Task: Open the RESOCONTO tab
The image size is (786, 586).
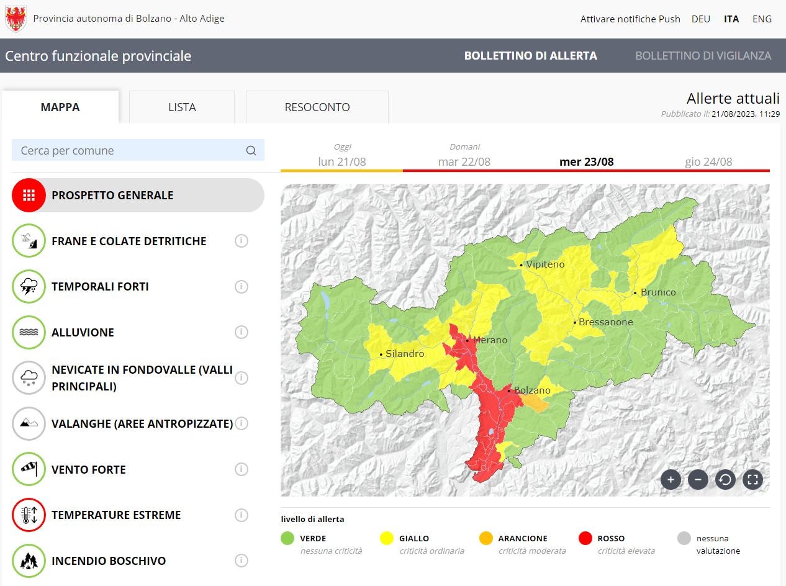Action: [x=317, y=107]
